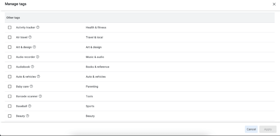Check the Beauty tag checkbox
The height and width of the screenshot is (136, 280).
(x=10, y=116)
